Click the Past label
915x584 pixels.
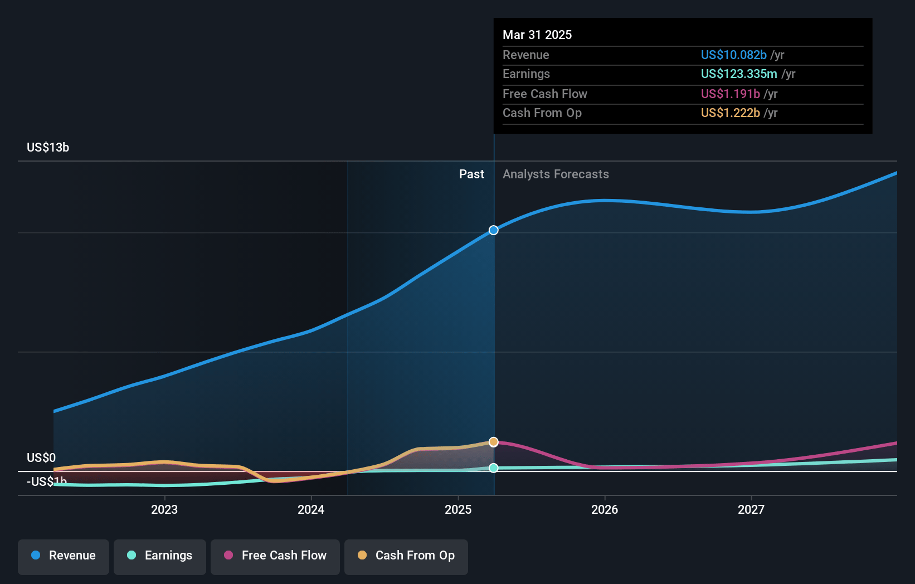[x=471, y=174]
